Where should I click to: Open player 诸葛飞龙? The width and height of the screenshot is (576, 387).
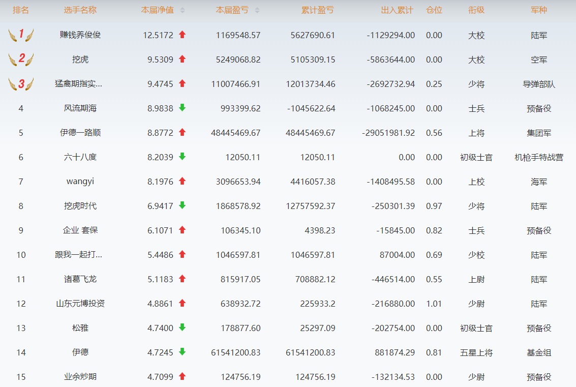tap(80, 279)
